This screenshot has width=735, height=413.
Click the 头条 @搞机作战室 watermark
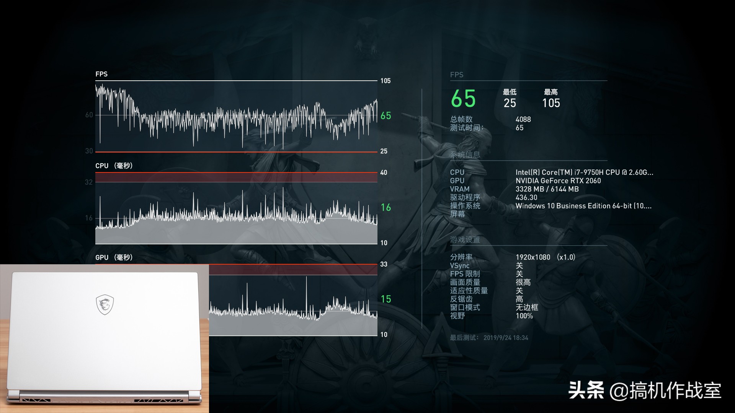[x=645, y=391]
